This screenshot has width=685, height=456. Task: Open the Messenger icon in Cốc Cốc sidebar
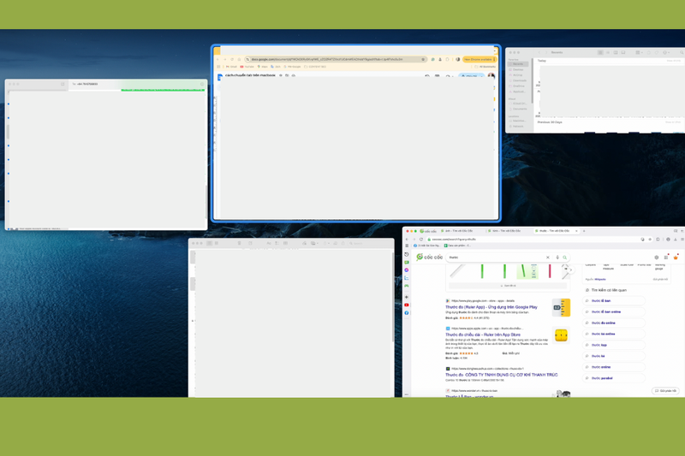pyautogui.click(x=406, y=270)
